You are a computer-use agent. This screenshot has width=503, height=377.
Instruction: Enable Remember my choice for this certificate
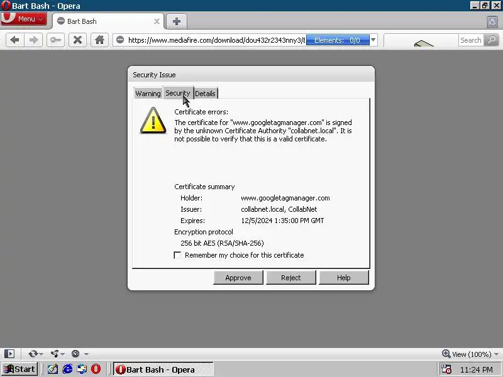click(177, 255)
